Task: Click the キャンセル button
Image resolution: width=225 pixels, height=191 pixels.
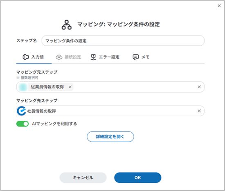Action: click(x=83, y=178)
